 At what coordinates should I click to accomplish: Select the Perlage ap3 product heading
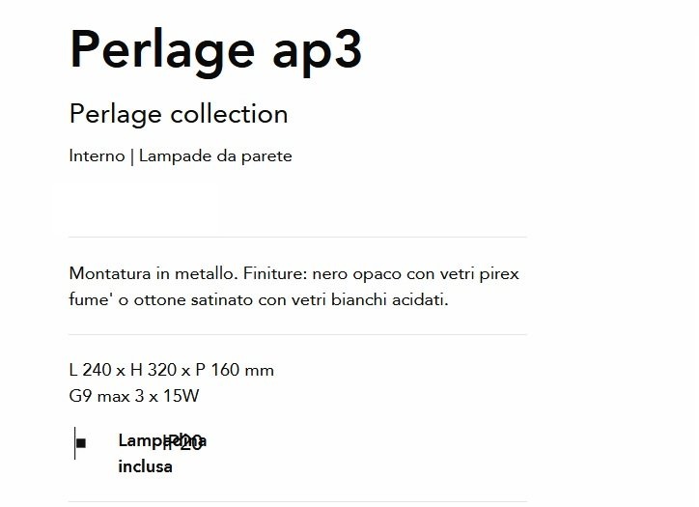[215, 51]
